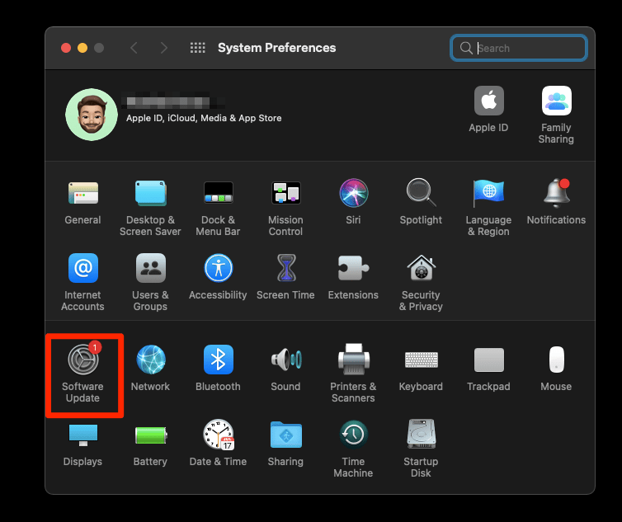Viewport: 622px width, 522px height.
Task: Close the System Preferences window
Action: click(66, 48)
